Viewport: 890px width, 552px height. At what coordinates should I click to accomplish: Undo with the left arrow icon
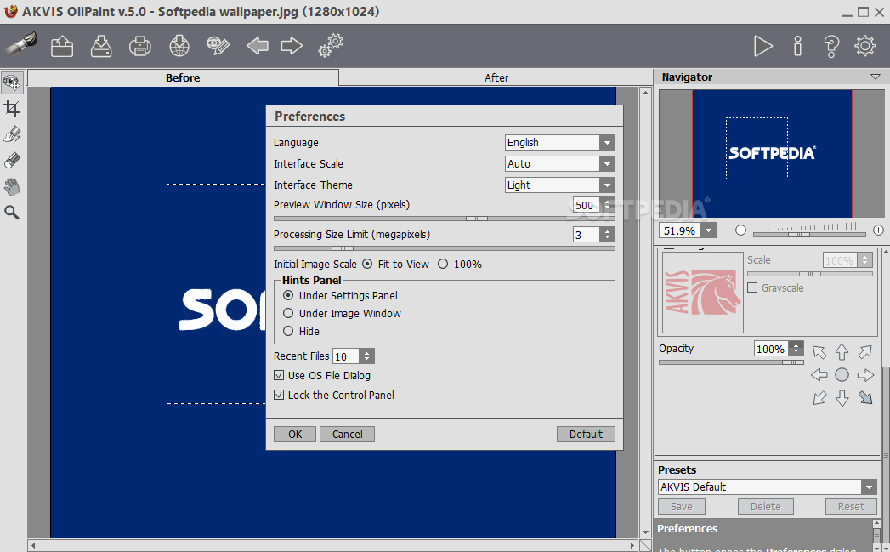tap(257, 45)
